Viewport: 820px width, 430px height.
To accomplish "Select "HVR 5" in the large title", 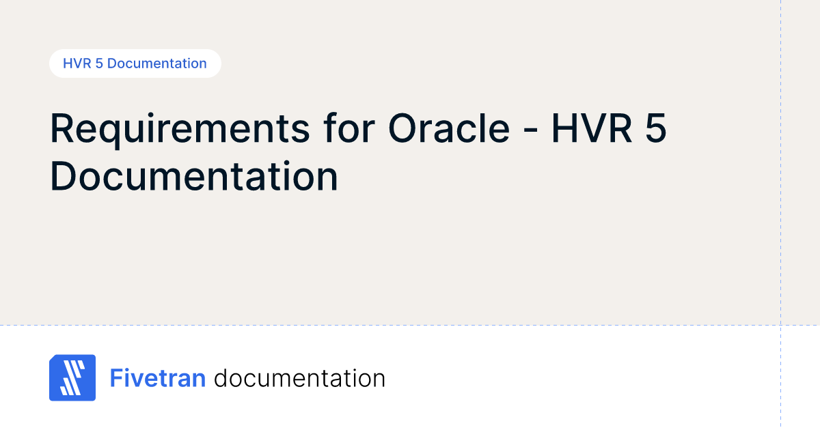I will [608, 129].
